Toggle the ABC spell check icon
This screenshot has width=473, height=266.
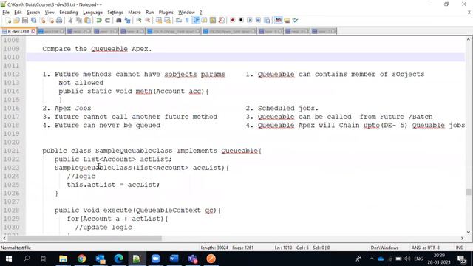tap(278, 20)
